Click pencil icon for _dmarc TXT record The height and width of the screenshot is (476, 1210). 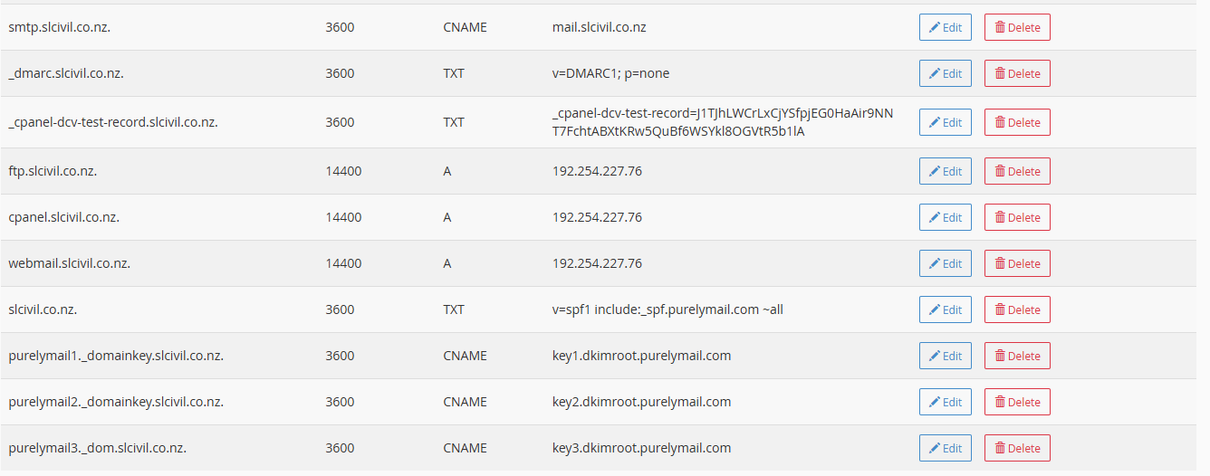[934, 73]
